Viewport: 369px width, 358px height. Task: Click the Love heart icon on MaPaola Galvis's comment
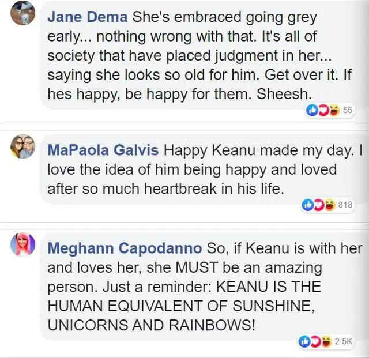(x=318, y=205)
